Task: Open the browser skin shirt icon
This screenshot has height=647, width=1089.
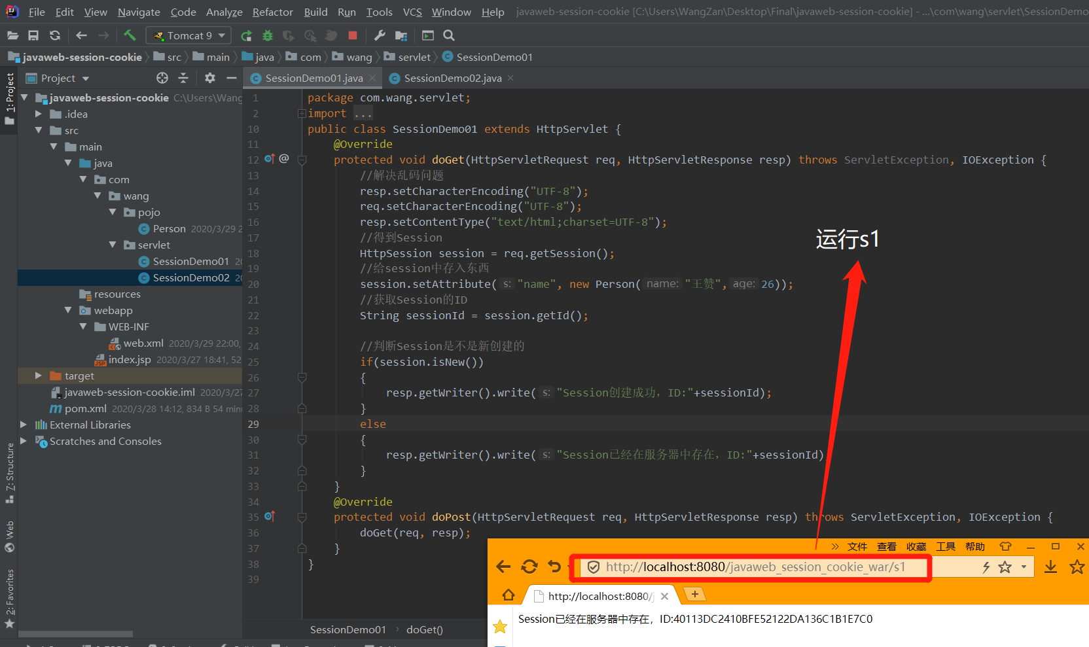Action: tap(1005, 546)
